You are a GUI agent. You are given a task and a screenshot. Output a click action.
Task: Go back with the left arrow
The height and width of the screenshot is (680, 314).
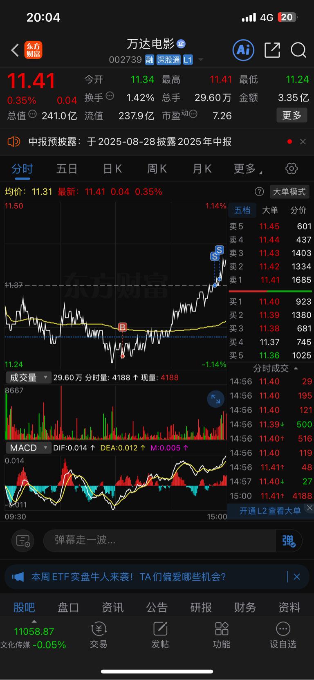tap(15, 50)
